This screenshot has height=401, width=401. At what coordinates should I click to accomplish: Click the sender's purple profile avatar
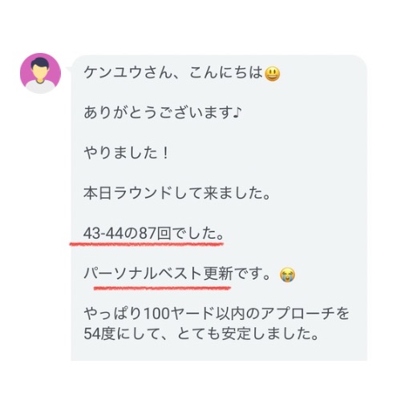(41, 73)
